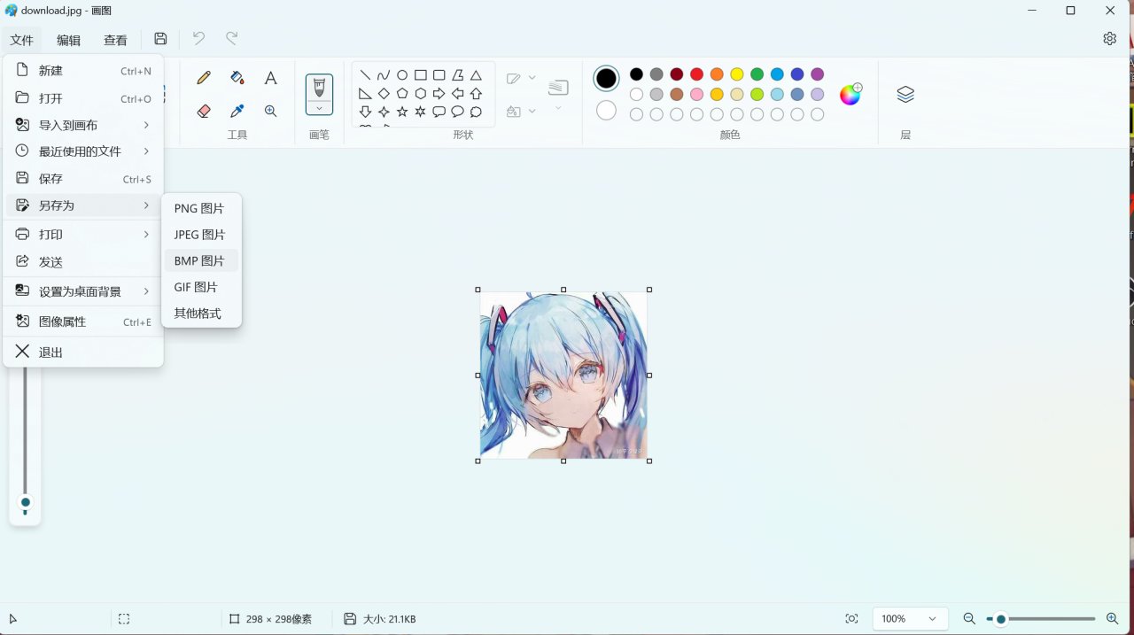This screenshot has width=1134, height=635.
Task: Expand the shape outline dropdown
Action: coord(532,78)
